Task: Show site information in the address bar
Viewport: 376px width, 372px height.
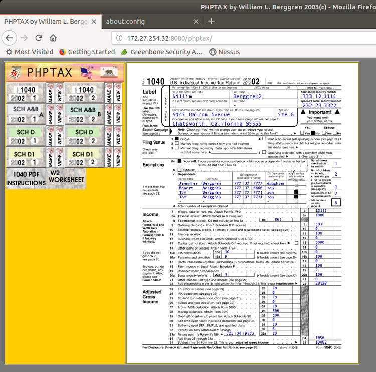Action: [119, 38]
